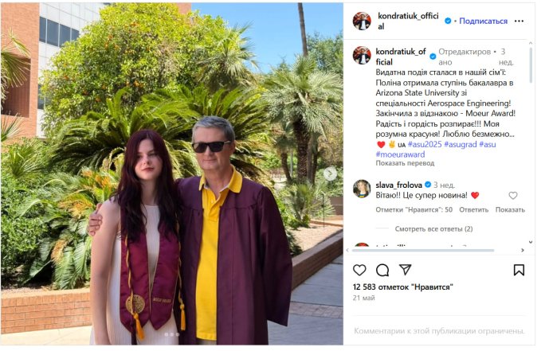Image resolution: width=541 pixels, height=351 pixels.
Task: Open the #moeuraward hashtag
Action: tap(400, 154)
